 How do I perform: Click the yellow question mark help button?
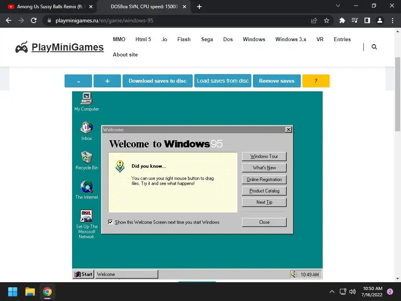point(316,81)
